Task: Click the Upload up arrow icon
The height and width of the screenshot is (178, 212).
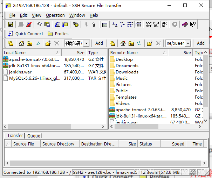Action: pyautogui.click(x=94, y=24)
